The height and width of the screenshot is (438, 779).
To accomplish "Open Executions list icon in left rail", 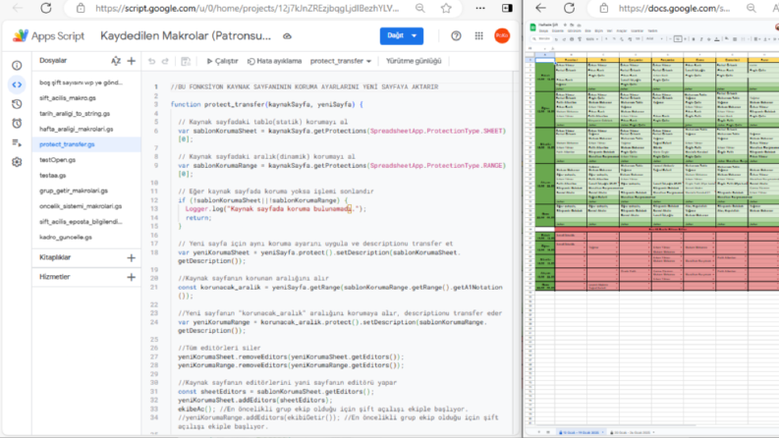I will tap(17, 142).
